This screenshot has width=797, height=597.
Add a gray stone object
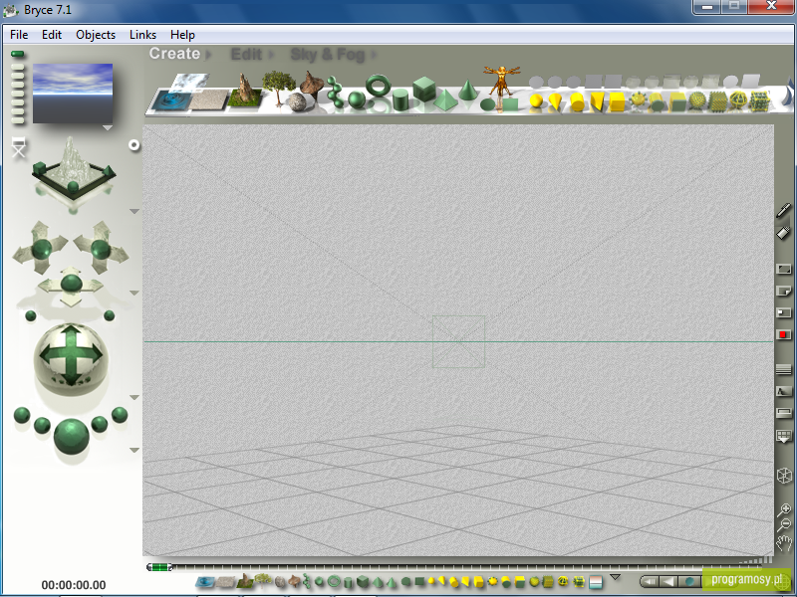(x=297, y=102)
